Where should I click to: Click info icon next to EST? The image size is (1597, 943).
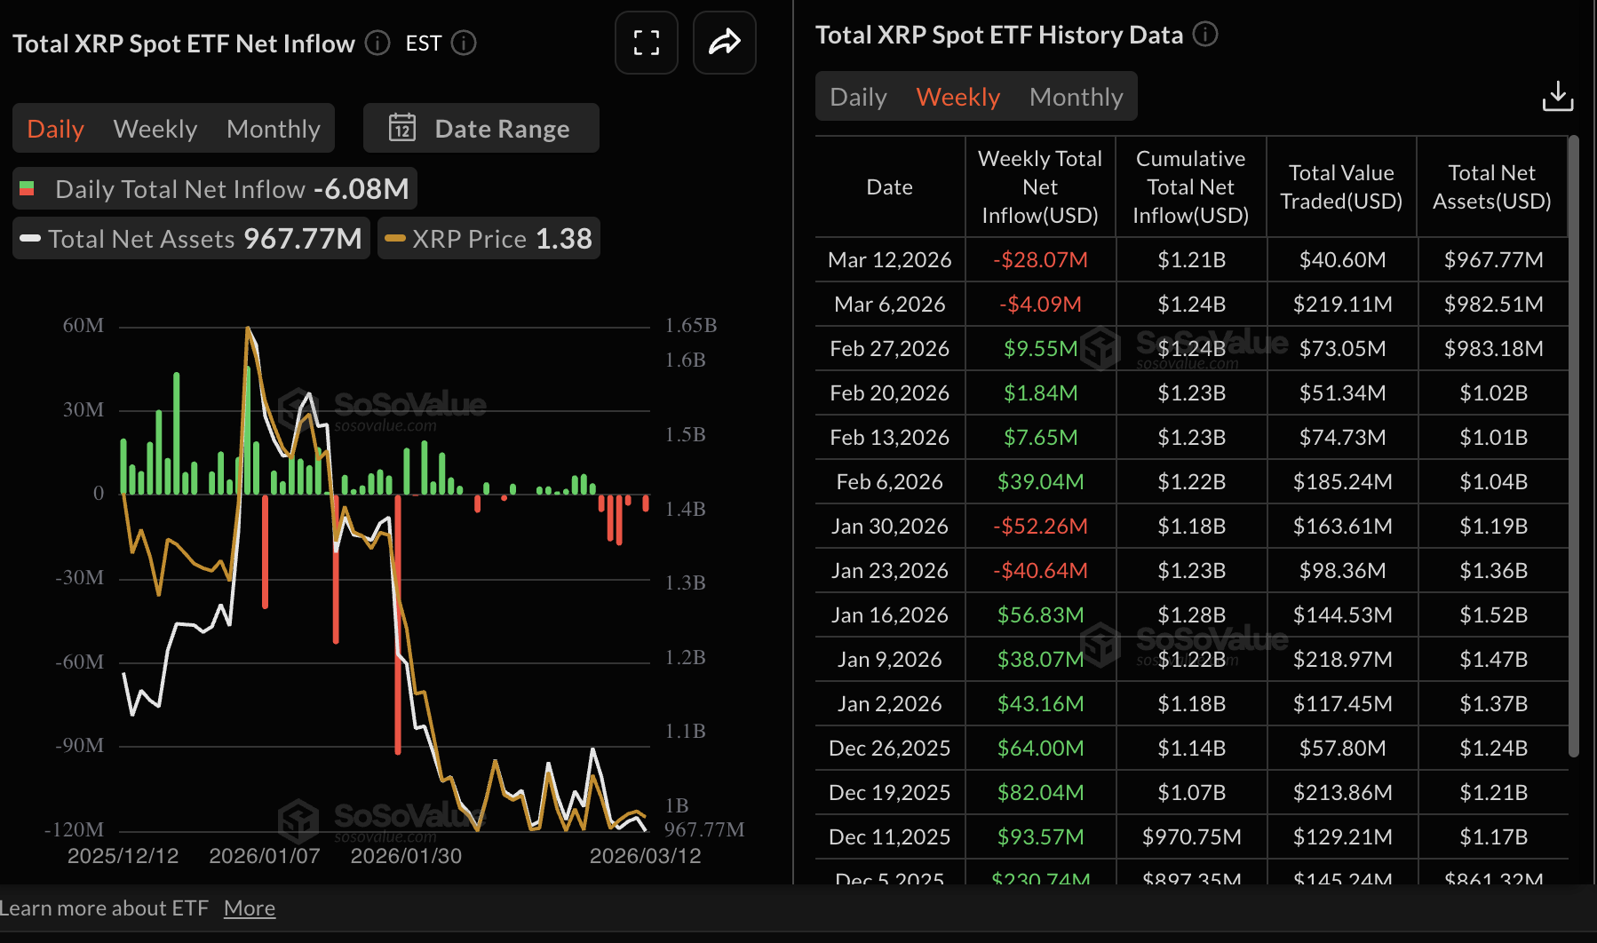pos(464,43)
